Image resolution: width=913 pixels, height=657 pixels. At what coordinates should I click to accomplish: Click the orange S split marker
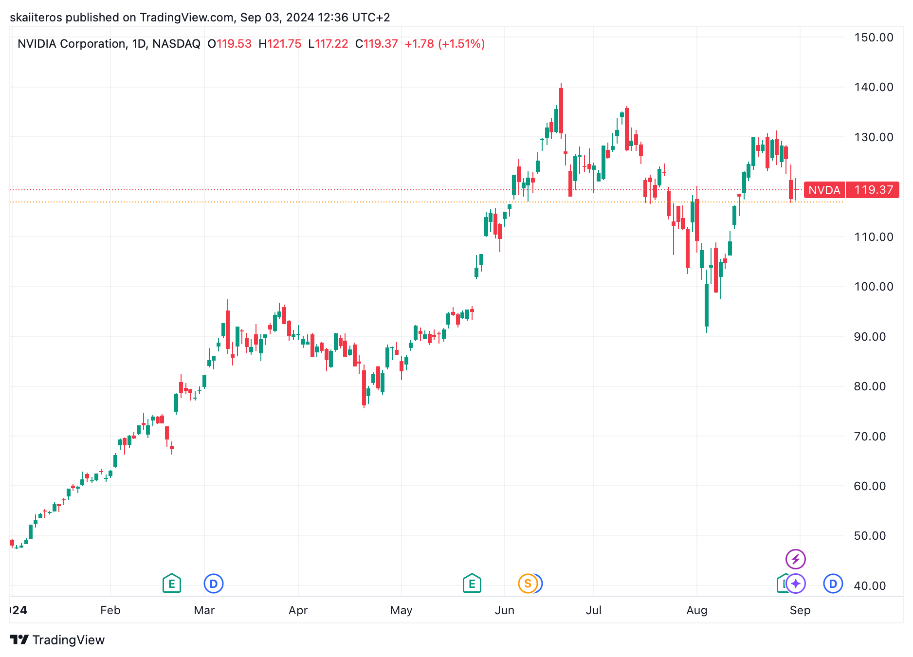(x=528, y=584)
